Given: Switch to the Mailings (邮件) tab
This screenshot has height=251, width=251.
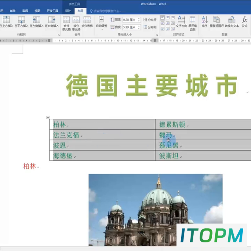Looking at the screenshot, I should (13, 11).
